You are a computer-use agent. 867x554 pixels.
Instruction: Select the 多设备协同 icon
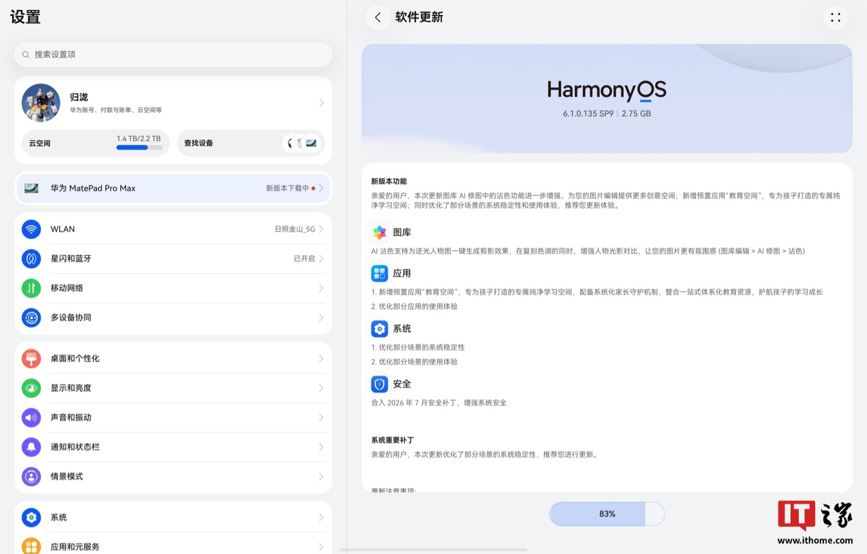[31, 318]
